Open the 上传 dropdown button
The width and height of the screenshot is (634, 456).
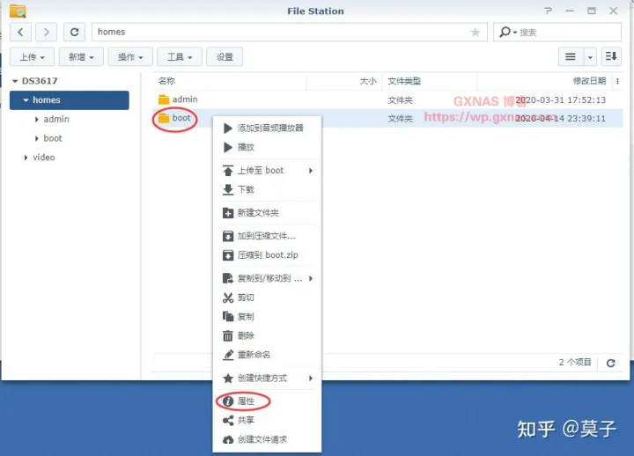pos(33,56)
